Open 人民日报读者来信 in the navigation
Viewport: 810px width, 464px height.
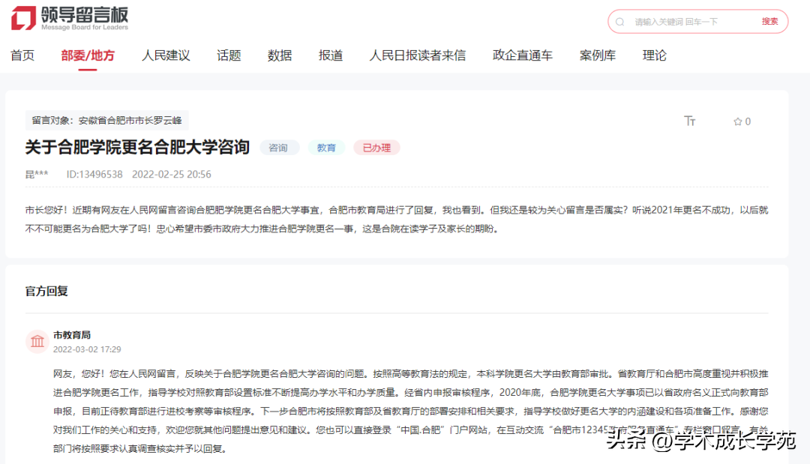point(418,55)
